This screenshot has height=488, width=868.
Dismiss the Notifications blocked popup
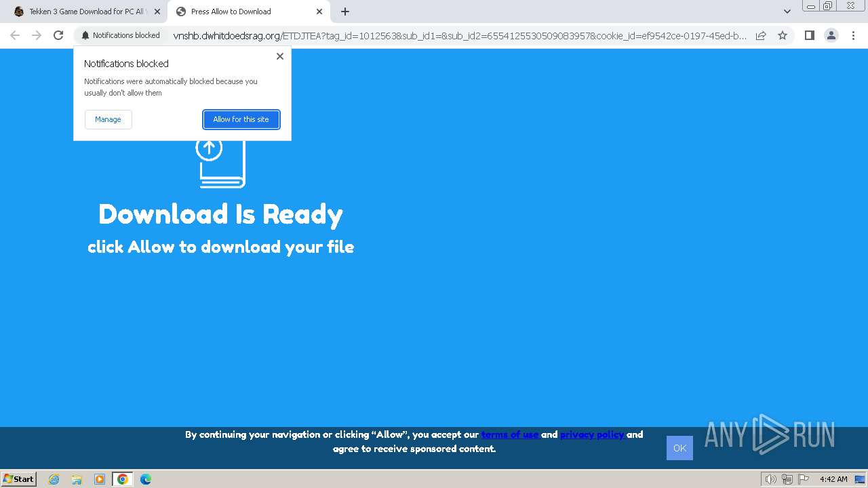(x=279, y=56)
